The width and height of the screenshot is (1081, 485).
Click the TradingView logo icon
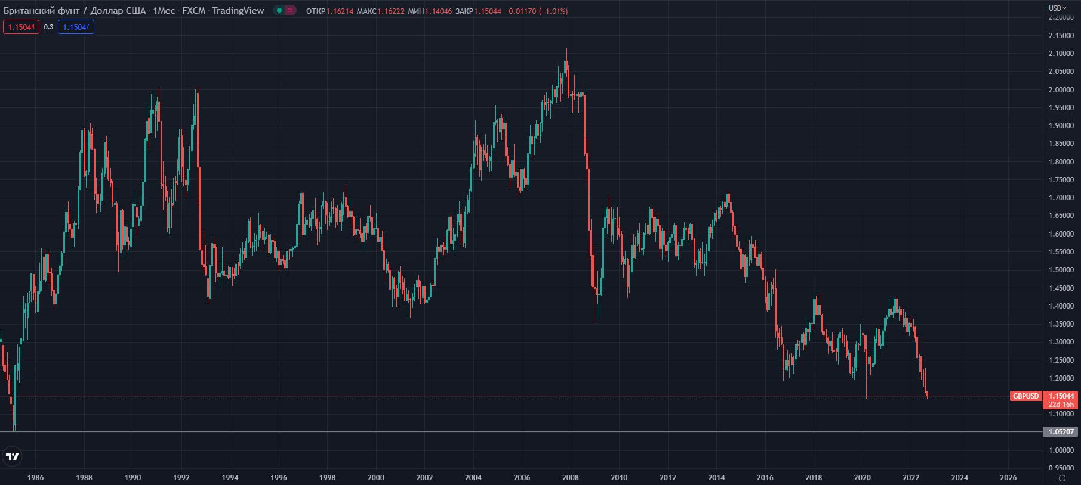tap(12, 457)
